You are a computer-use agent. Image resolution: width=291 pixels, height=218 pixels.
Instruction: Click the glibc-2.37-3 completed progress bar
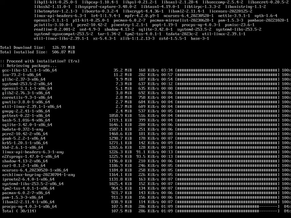(227, 79)
